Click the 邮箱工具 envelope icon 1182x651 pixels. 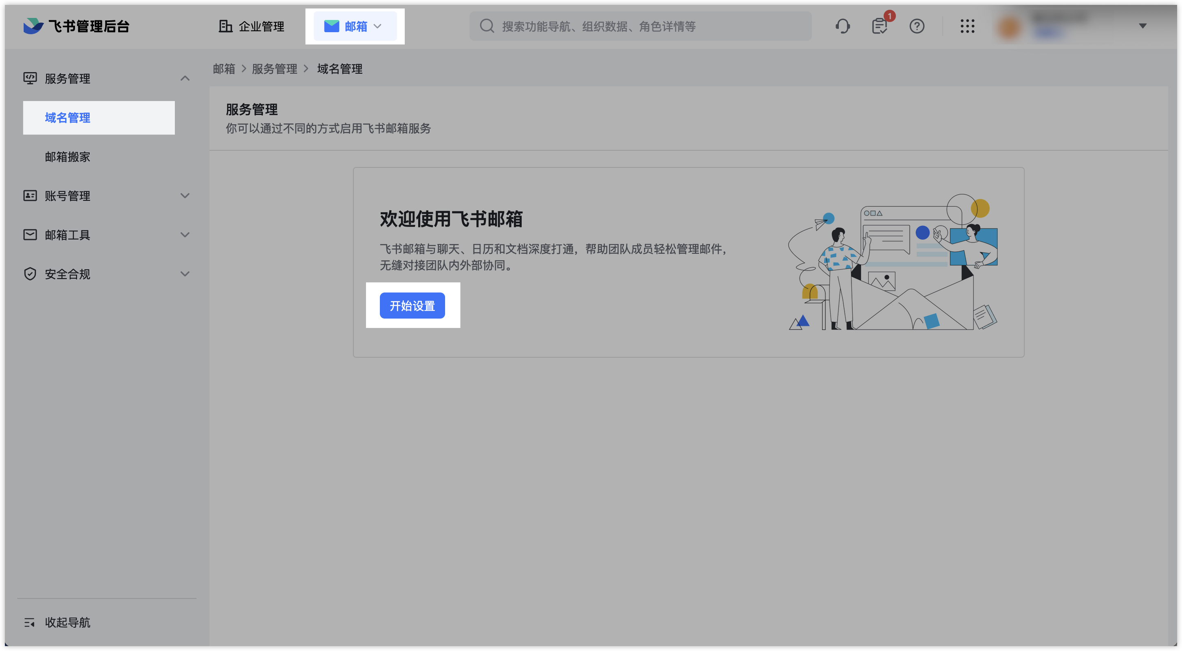[30, 235]
